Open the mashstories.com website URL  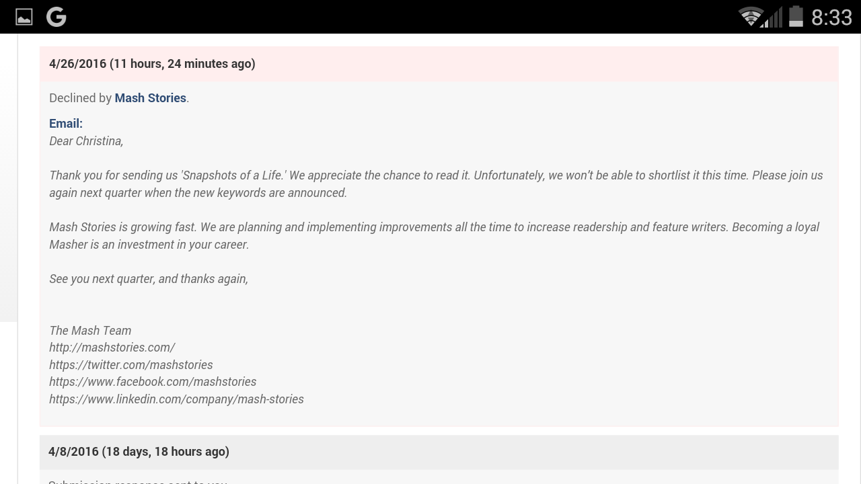(x=112, y=348)
